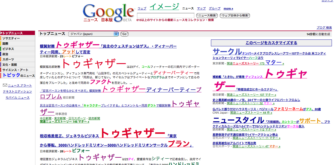Click the 14分前に自動生成 timestamp text

click(318, 34)
